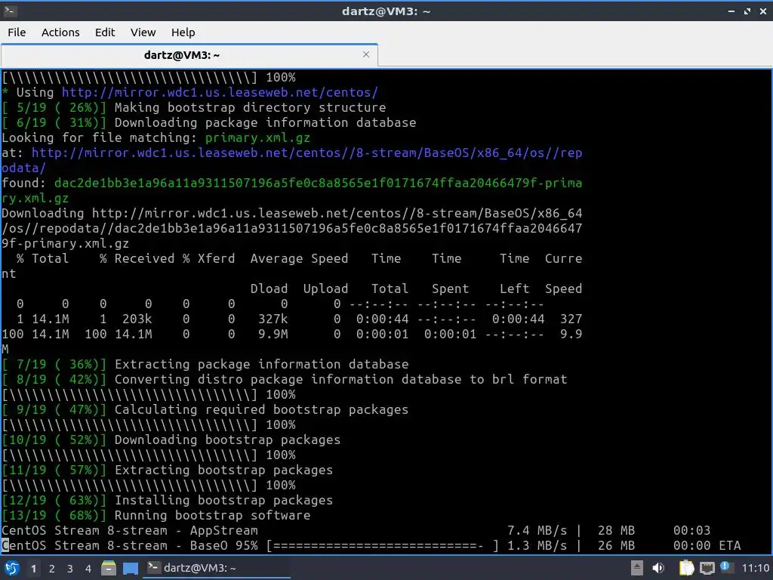Open the clipboard manager tray icon
The width and height of the screenshot is (773, 580).
pos(686,568)
